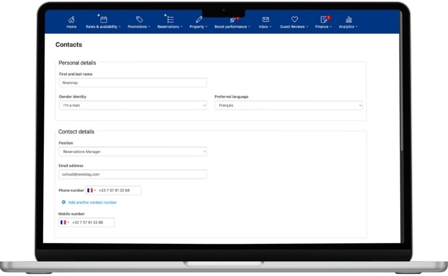Expand the Property menu label

click(199, 26)
